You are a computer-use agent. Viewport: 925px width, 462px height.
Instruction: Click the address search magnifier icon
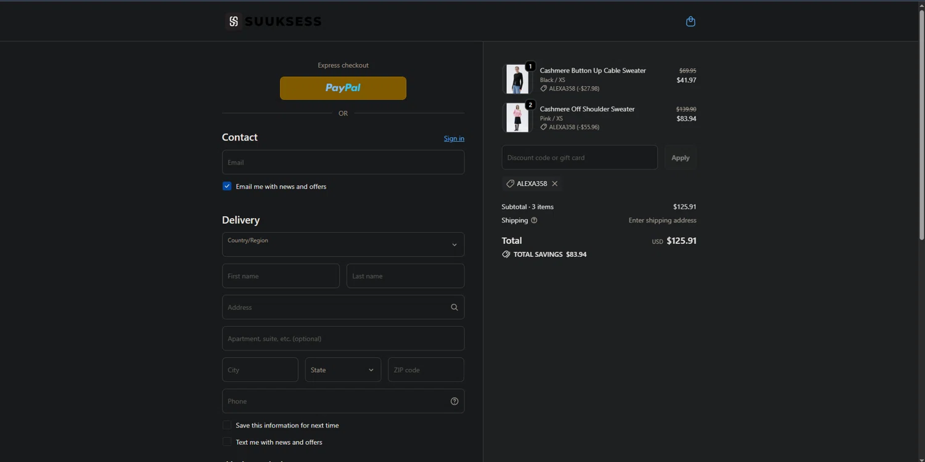point(454,307)
